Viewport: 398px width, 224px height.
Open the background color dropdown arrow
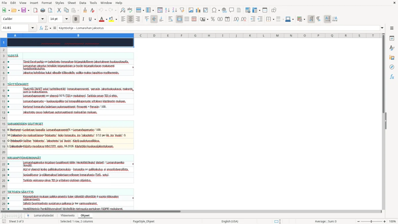[x=116, y=19]
